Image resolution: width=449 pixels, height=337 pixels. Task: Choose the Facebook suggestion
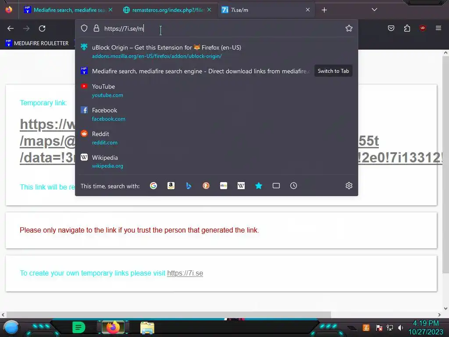click(x=217, y=115)
